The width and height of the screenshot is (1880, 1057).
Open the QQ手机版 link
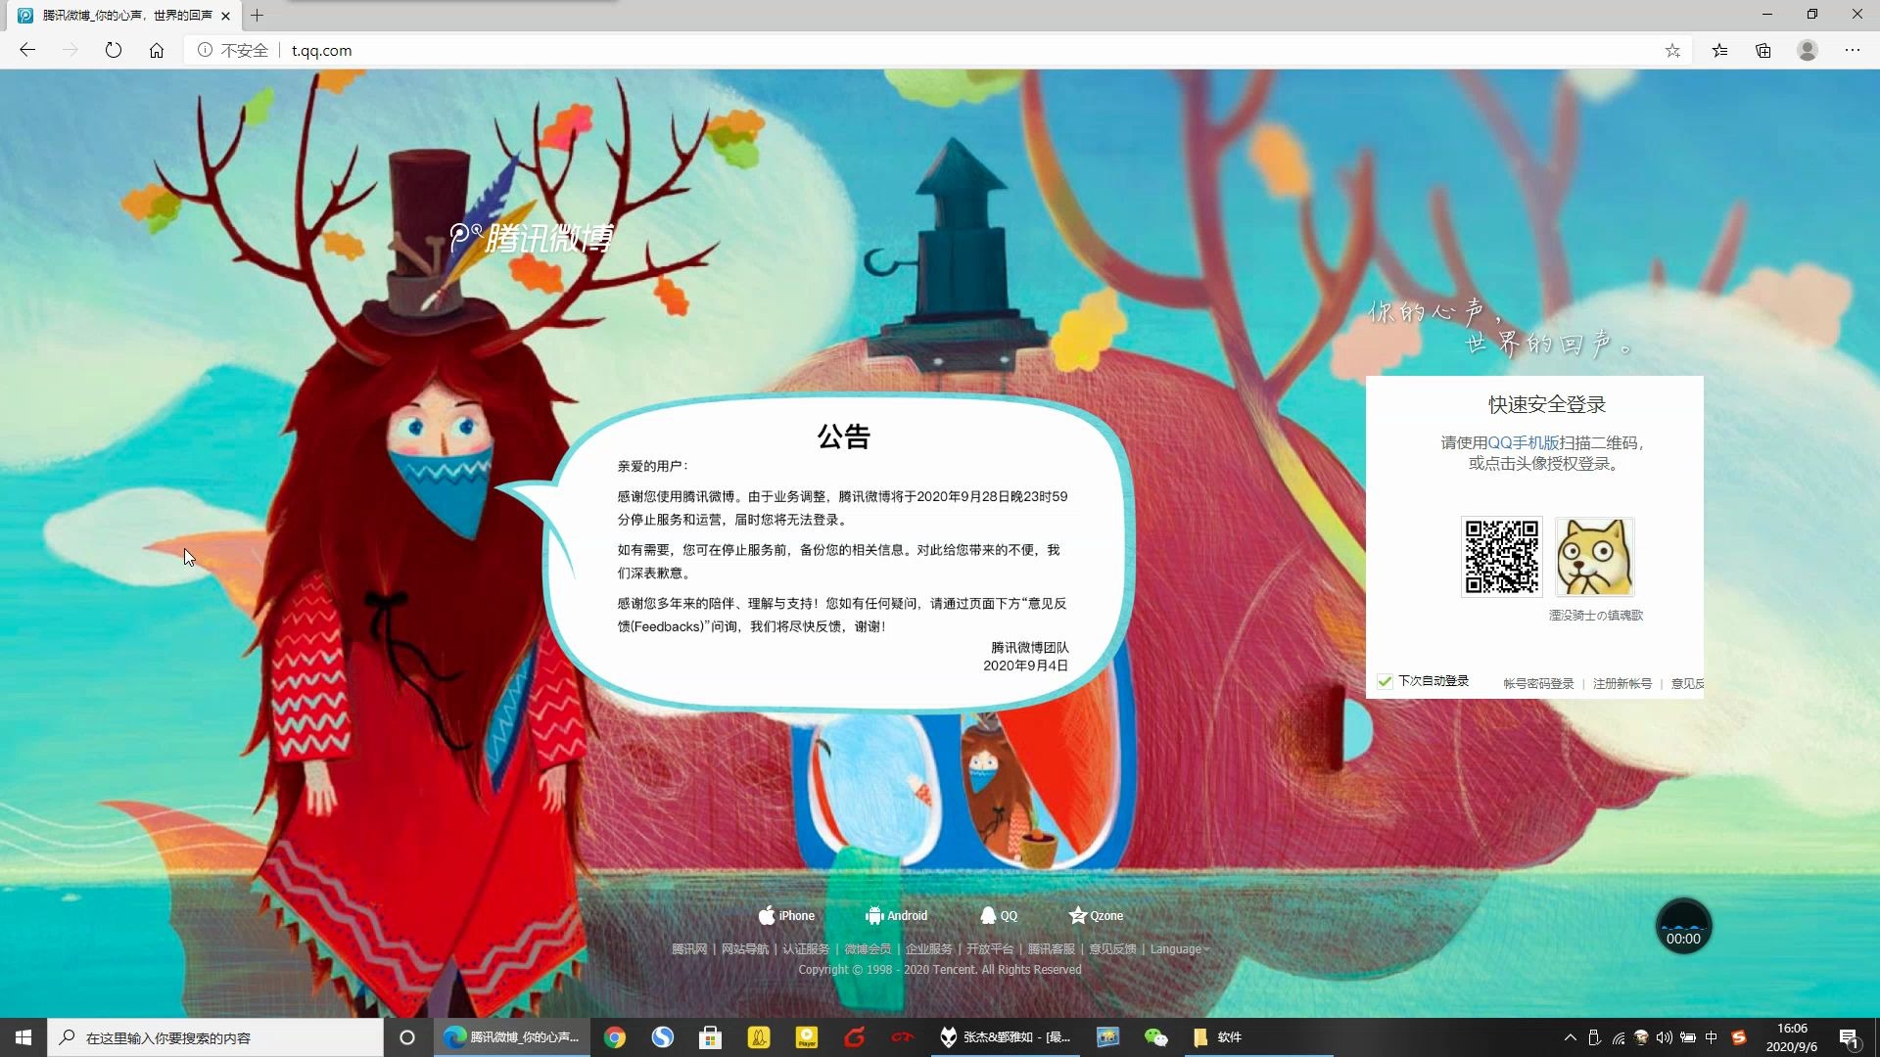click(1523, 442)
